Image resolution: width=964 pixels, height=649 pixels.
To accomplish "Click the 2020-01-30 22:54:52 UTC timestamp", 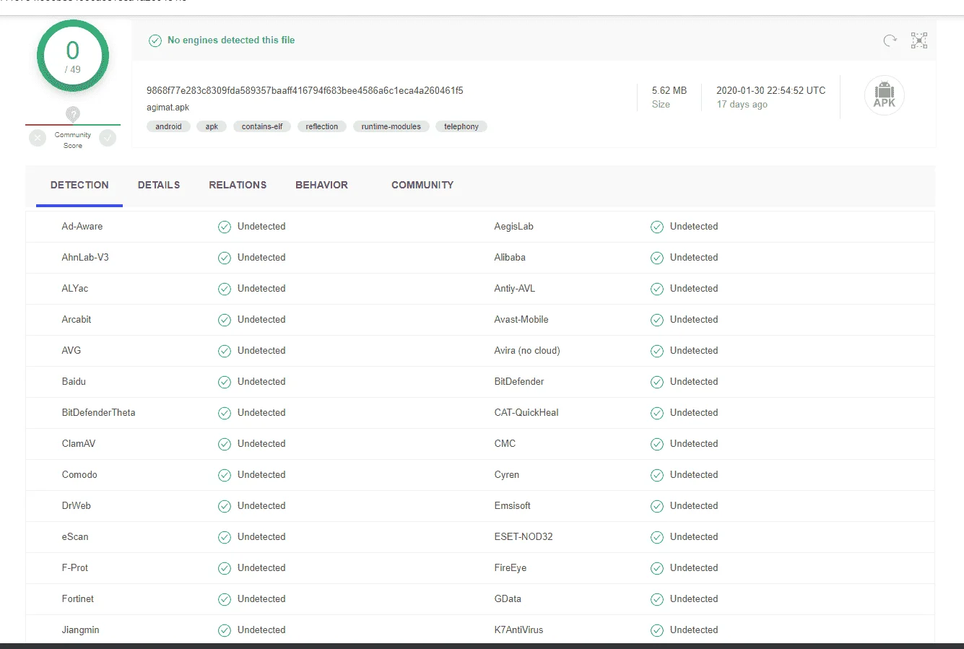I will coord(770,91).
